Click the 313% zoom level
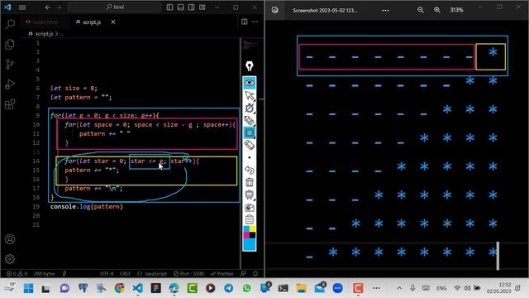 (x=456, y=10)
